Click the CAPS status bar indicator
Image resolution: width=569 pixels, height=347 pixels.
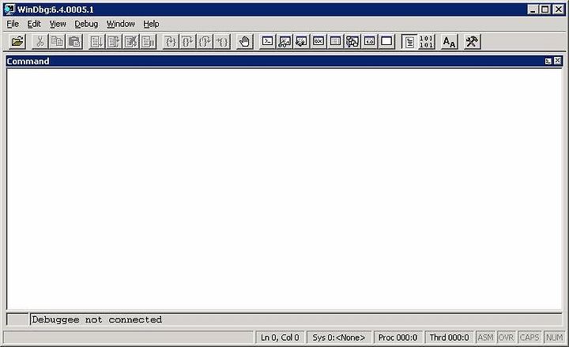pyautogui.click(x=529, y=338)
